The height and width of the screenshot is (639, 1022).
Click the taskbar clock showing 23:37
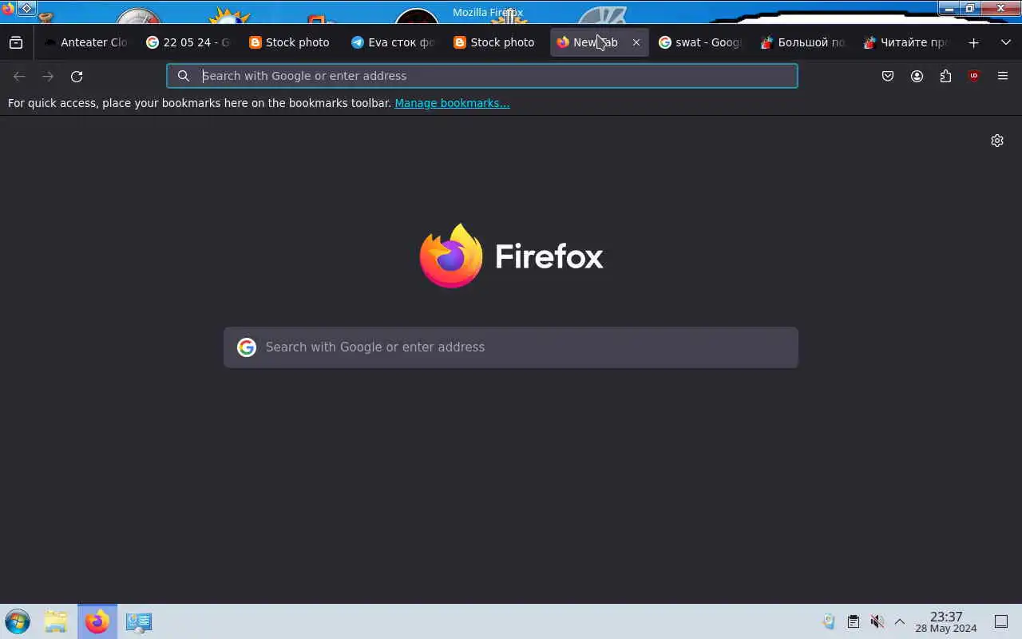pos(946,621)
